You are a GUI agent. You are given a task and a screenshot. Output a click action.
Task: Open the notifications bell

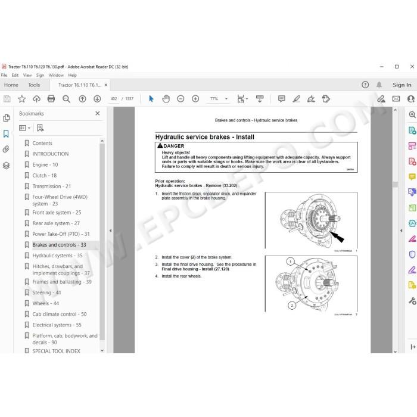tap(379, 85)
